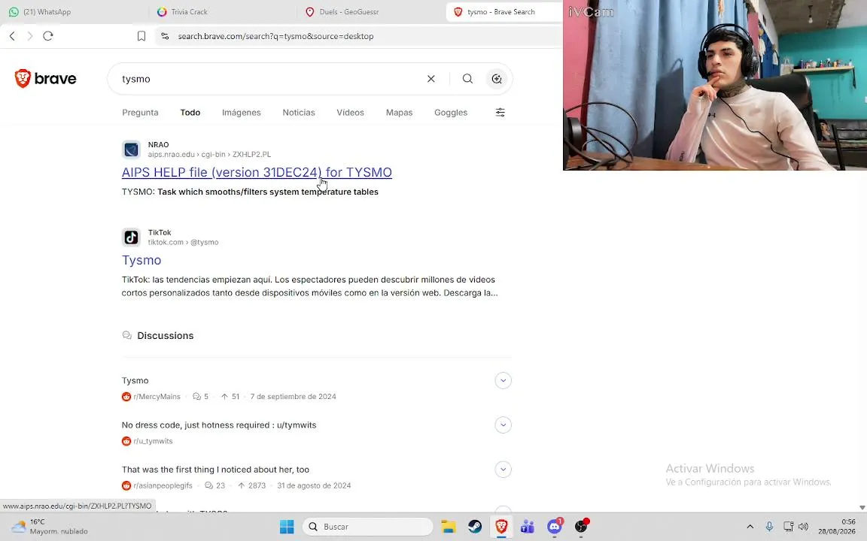Open the Brave logo homepage
This screenshot has width=867, height=541.
(45, 78)
